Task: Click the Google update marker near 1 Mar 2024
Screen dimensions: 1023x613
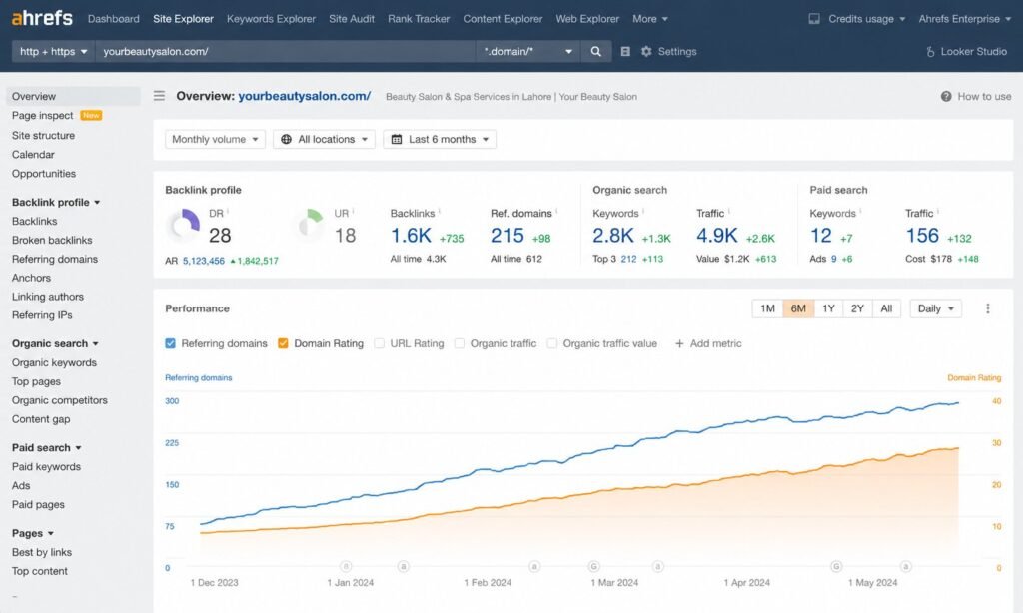Action: click(593, 566)
